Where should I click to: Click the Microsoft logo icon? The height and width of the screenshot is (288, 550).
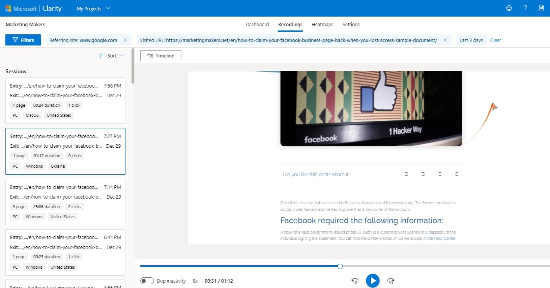click(x=8, y=8)
